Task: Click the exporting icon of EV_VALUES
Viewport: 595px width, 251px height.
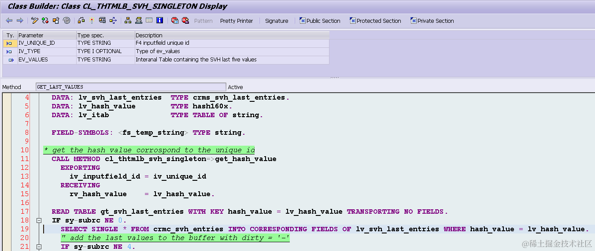Action: pos(11,60)
